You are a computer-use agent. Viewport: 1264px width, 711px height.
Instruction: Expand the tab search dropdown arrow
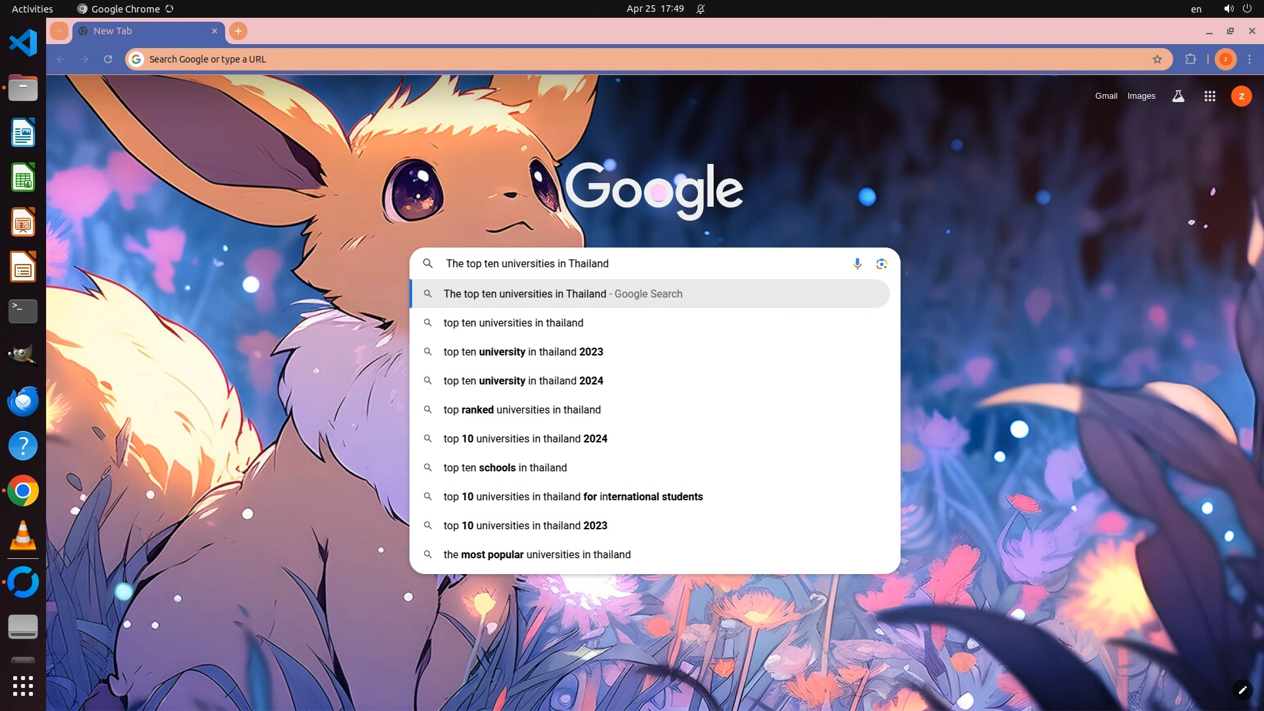(x=59, y=31)
